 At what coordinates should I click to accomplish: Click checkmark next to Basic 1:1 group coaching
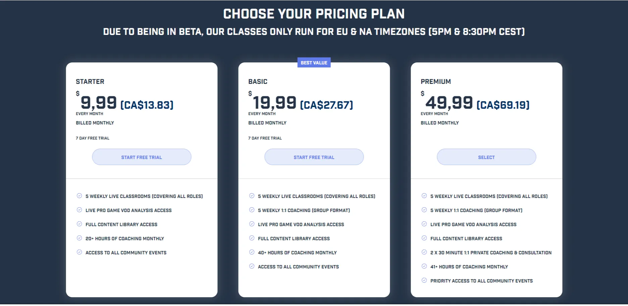click(x=252, y=210)
